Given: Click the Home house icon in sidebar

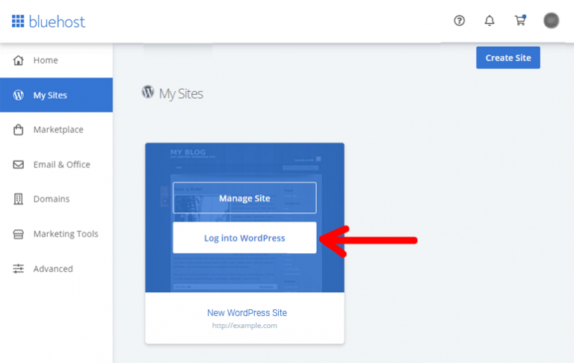Looking at the screenshot, I should pyautogui.click(x=18, y=60).
